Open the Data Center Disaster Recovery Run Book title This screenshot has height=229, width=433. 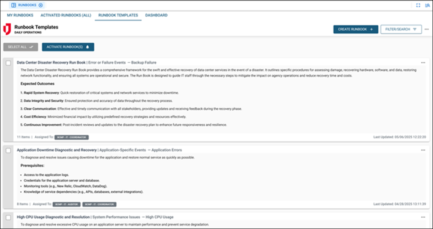pos(51,62)
